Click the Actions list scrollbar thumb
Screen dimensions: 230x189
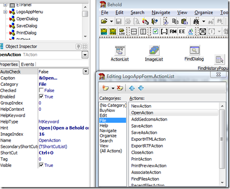(x=222, y=139)
